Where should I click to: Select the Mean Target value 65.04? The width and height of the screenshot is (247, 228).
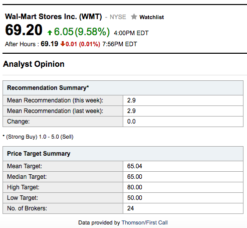coord(135,166)
